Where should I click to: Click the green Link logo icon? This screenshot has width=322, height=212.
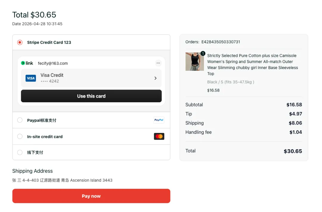23,63
